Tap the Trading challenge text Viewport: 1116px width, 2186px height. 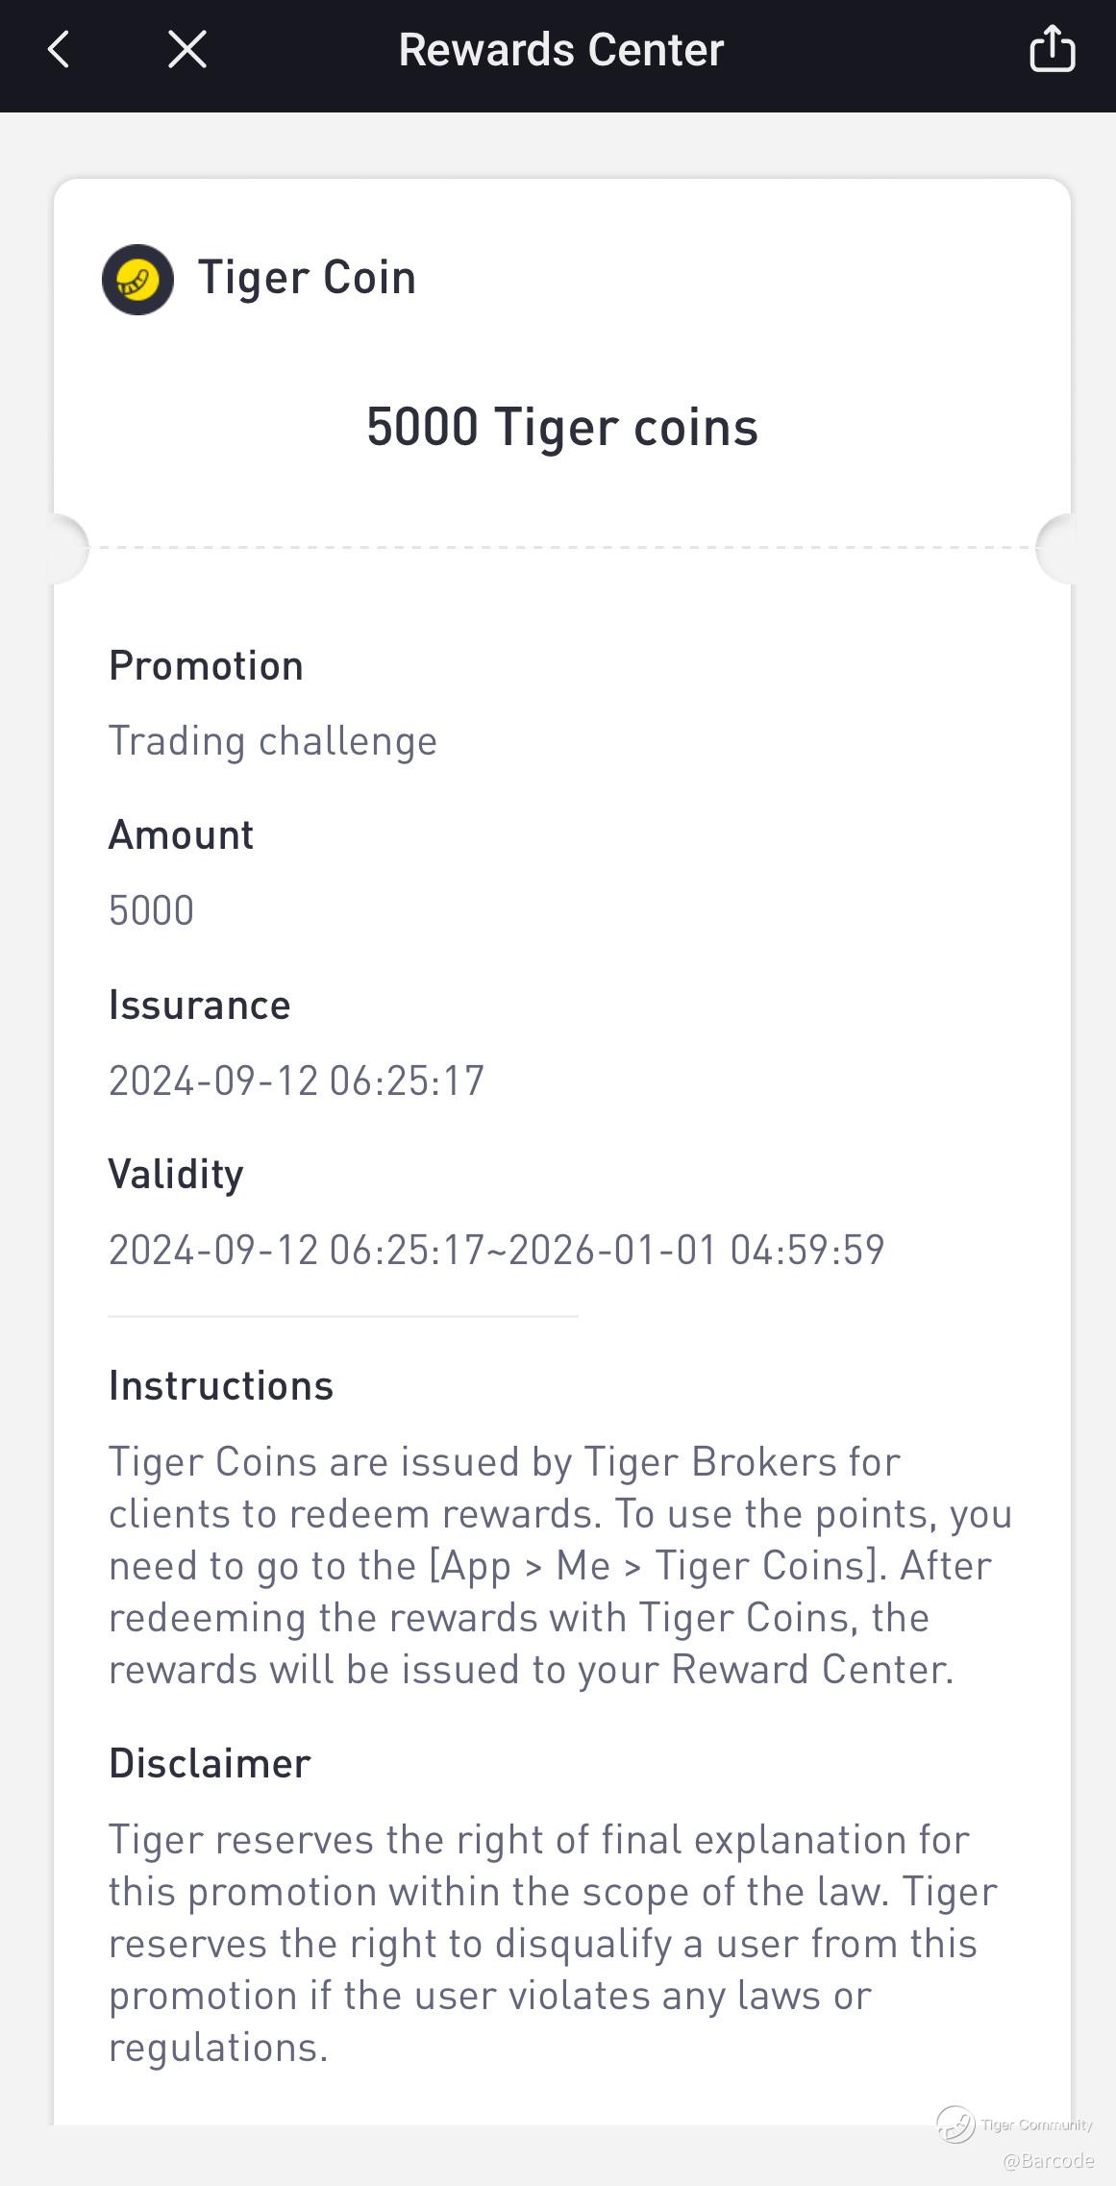273,742
